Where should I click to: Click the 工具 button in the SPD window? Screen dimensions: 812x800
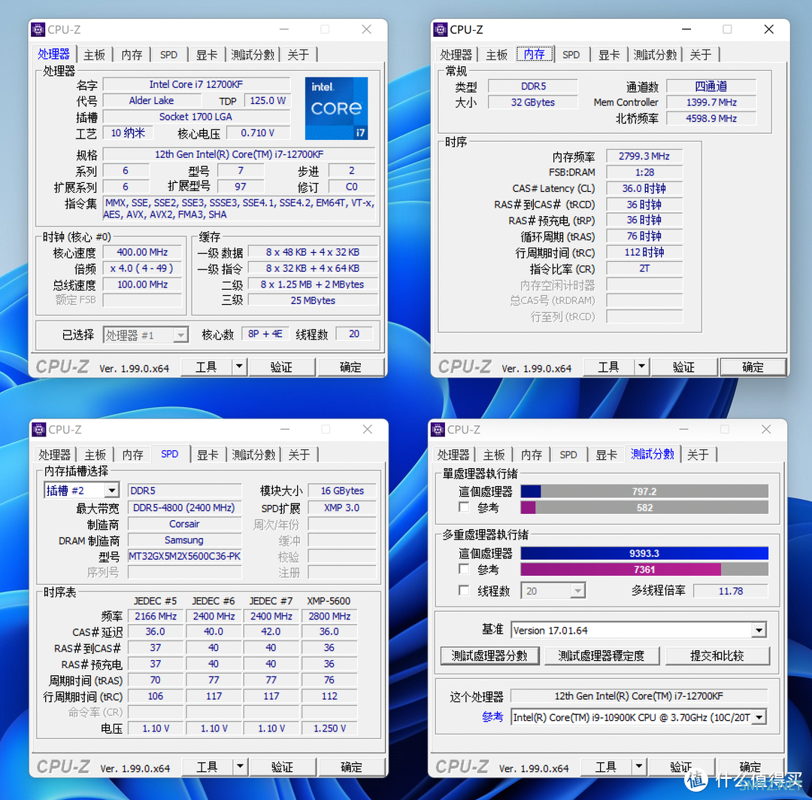click(208, 766)
